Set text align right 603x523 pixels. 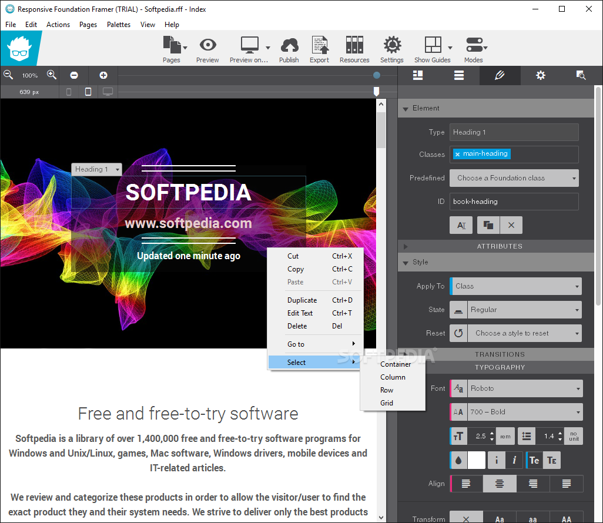[533, 484]
